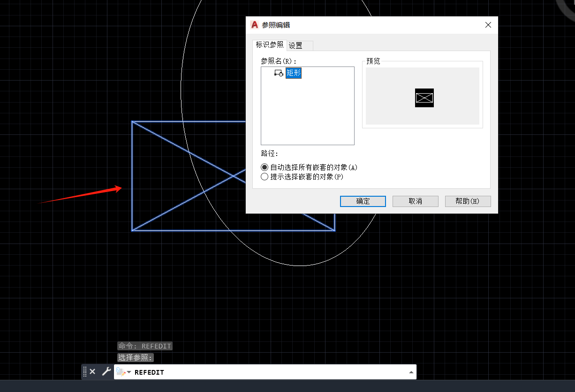Select 提示选择嵌套的对象 radio option

[x=265, y=177]
